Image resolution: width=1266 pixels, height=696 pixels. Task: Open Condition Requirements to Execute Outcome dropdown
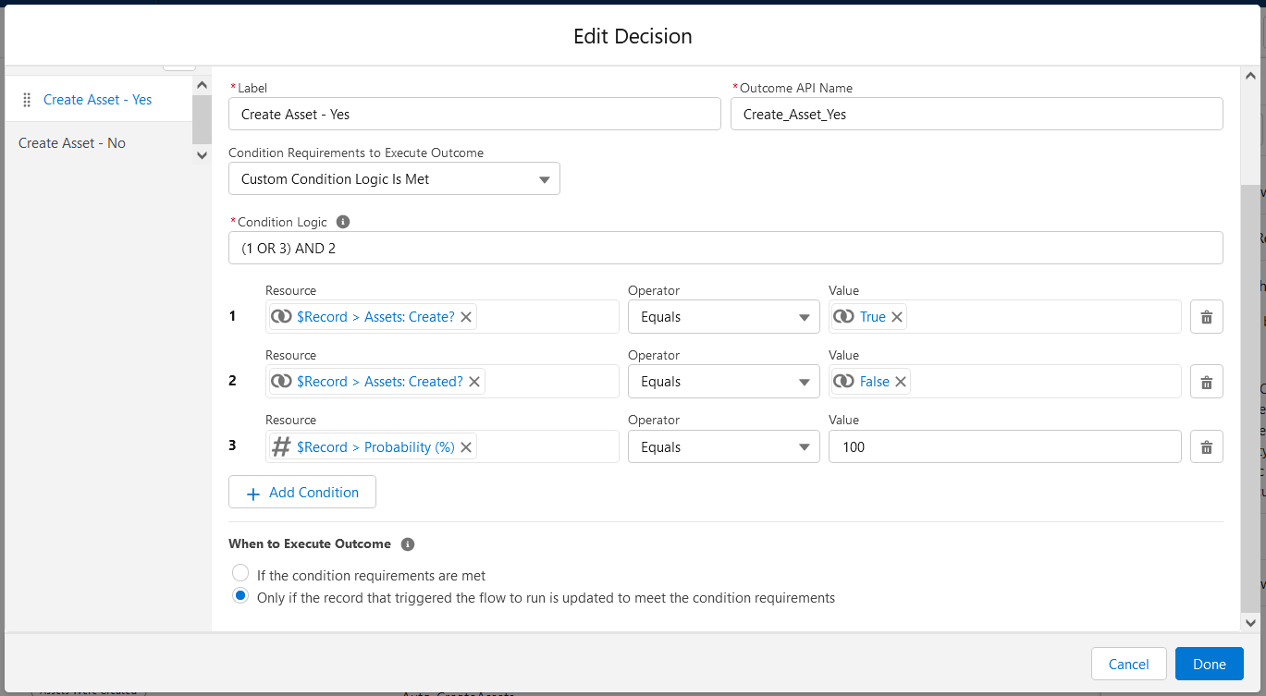click(x=394, y=179)
